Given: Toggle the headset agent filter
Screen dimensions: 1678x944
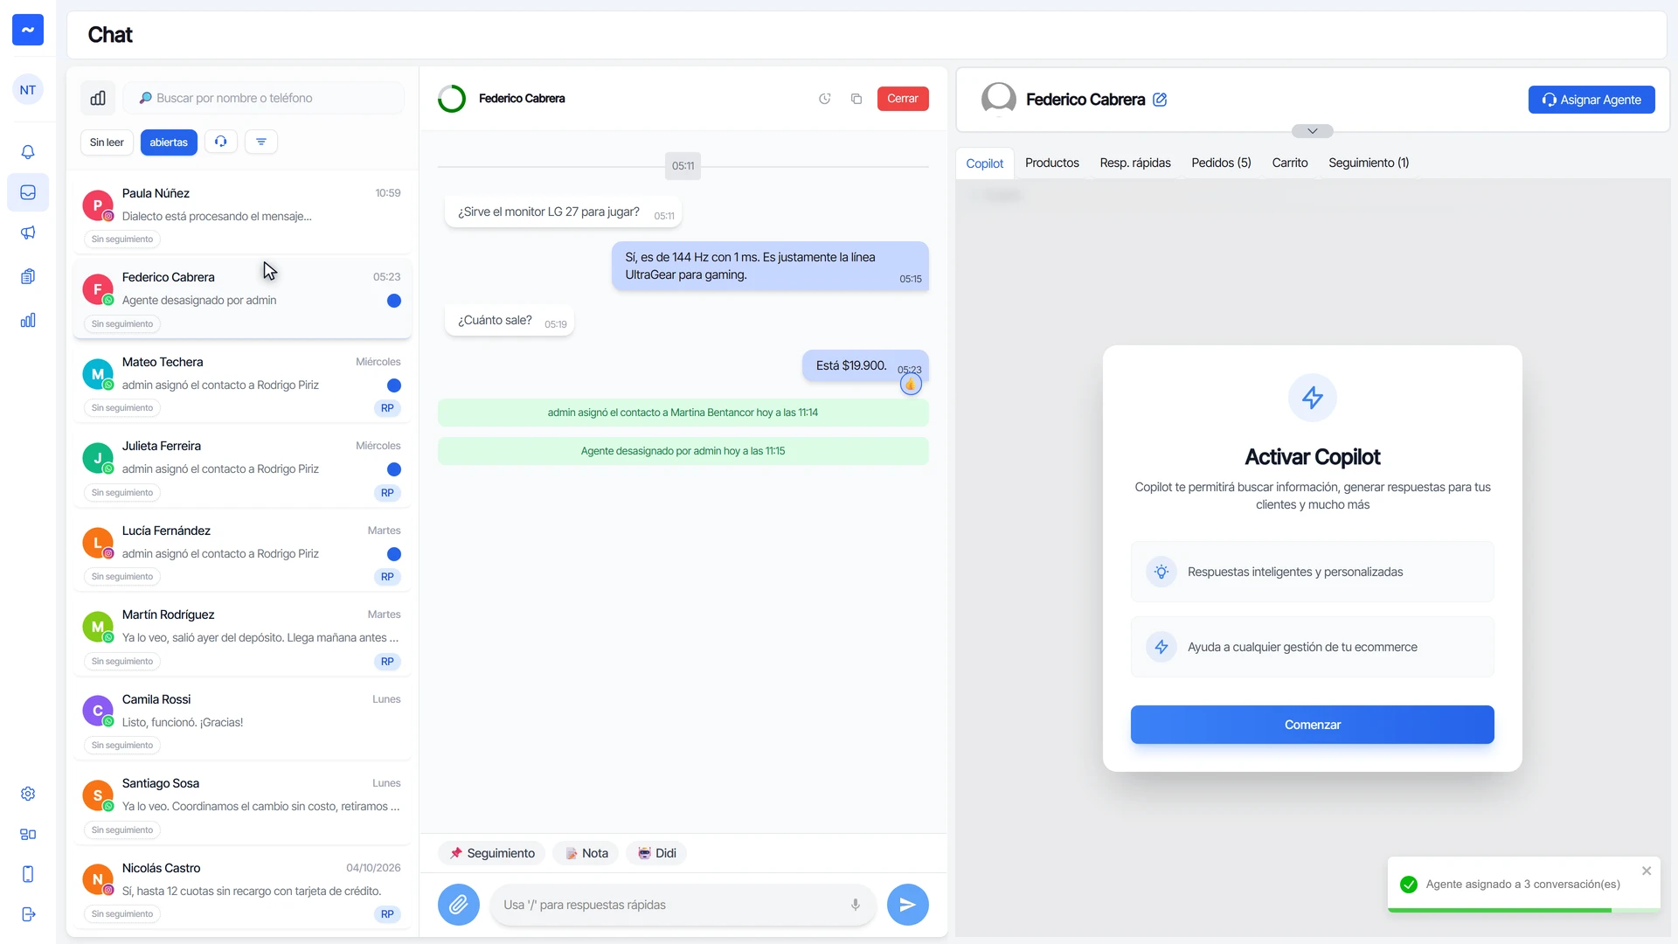Looking at the screenshot, I should click(221, 142).
